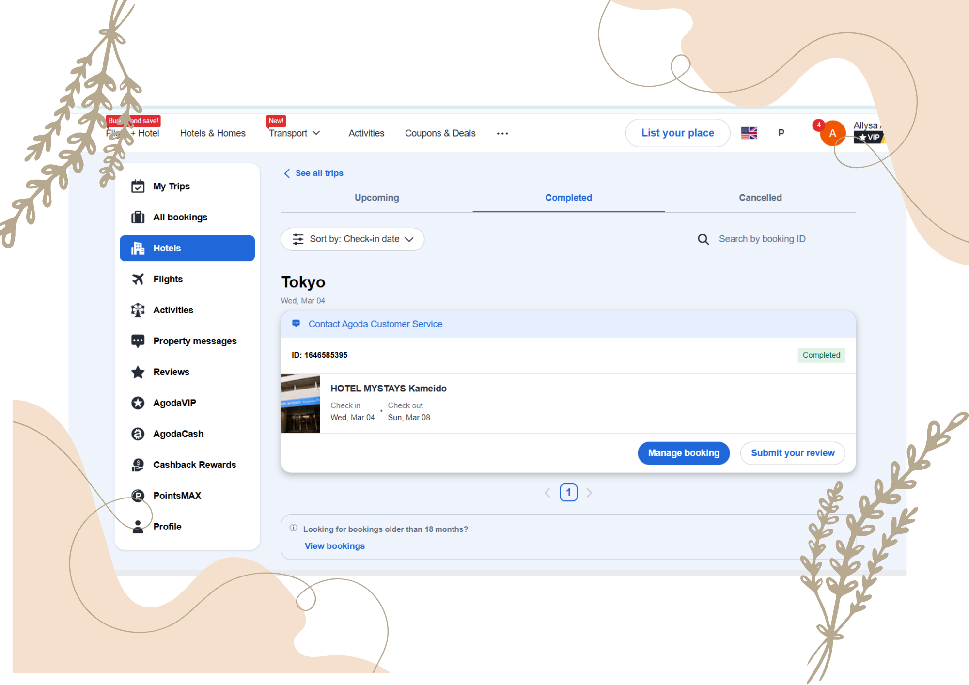Expand the Sort by Check-in date dropdown
Viewport: 969px width, 685px height.
coord(353,239)
